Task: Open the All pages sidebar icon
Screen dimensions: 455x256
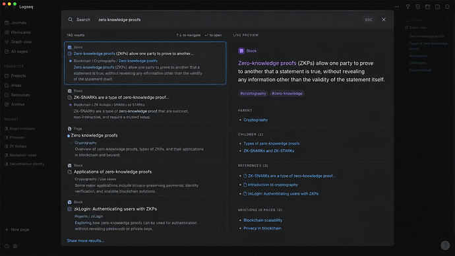Action: (7, 51)
